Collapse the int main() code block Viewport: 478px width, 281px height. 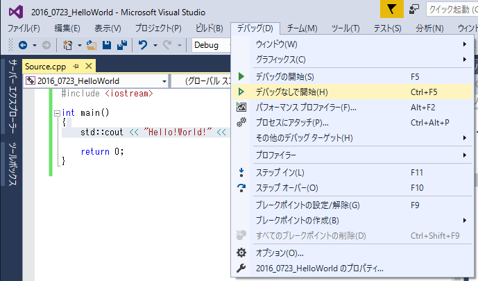[x=57, y=113]
